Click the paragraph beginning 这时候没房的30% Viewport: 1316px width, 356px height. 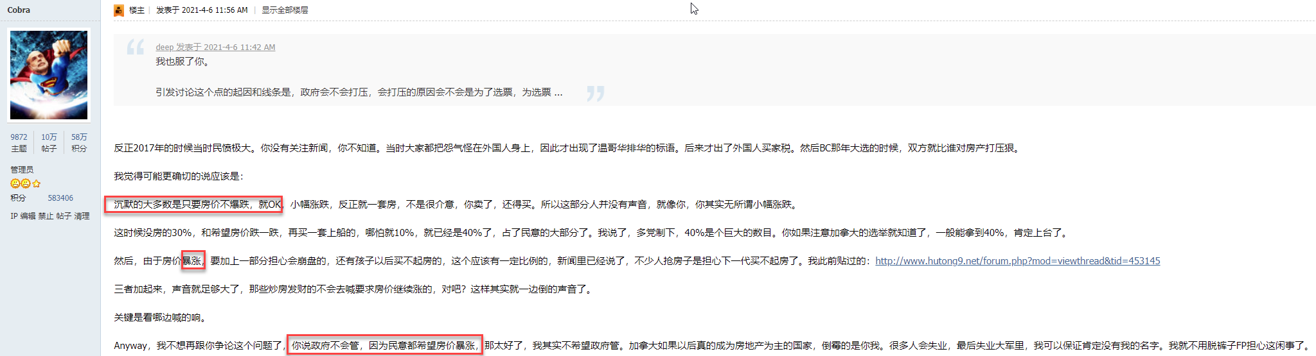[x=592, y=232]
